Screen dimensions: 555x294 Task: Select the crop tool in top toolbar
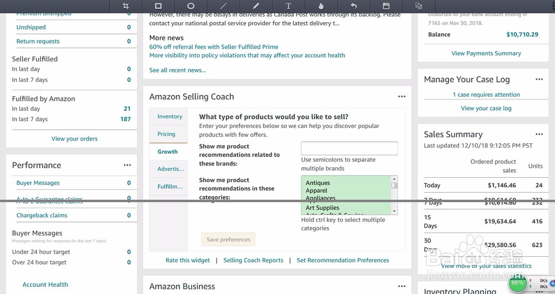[x=125, y=6]
